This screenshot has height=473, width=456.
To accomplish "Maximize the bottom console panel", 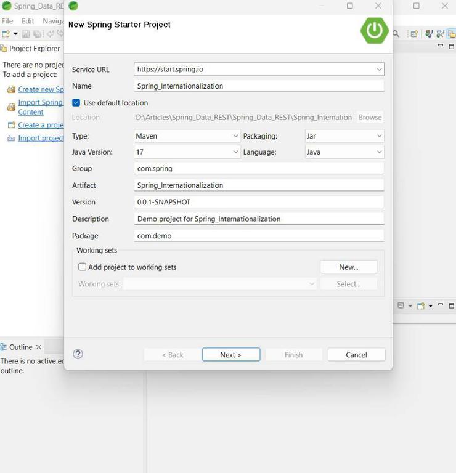I will (x=452, y=306).
